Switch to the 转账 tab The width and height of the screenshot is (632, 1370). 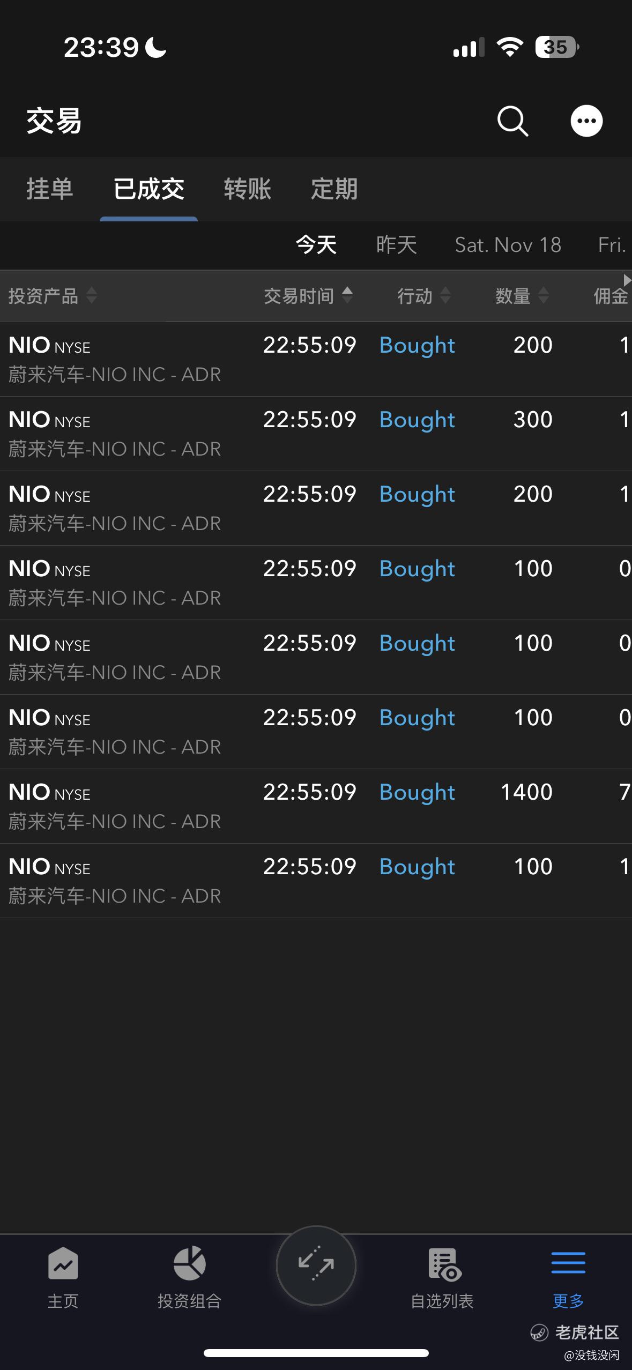[x=248, y=189]
